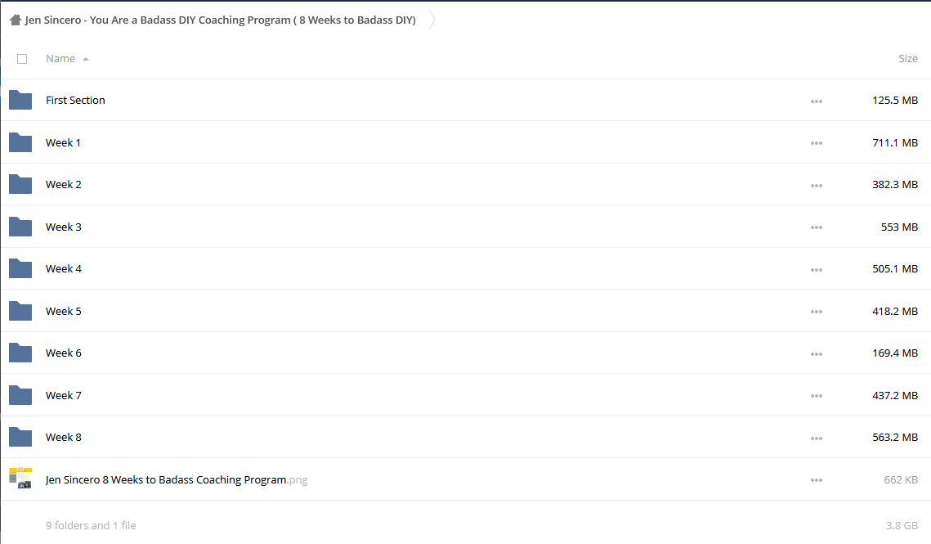Screen dimensions: 931x544
Task: Open more options for First Section
Action: pos(817,101)
